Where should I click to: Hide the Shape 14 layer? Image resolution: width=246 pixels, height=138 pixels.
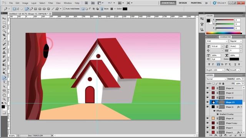point(208,88)
